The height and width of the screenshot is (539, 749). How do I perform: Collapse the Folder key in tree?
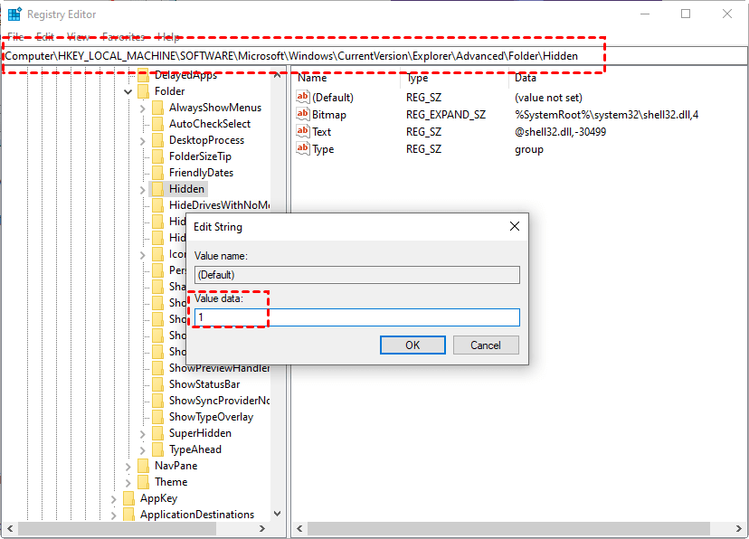[128, 91]
